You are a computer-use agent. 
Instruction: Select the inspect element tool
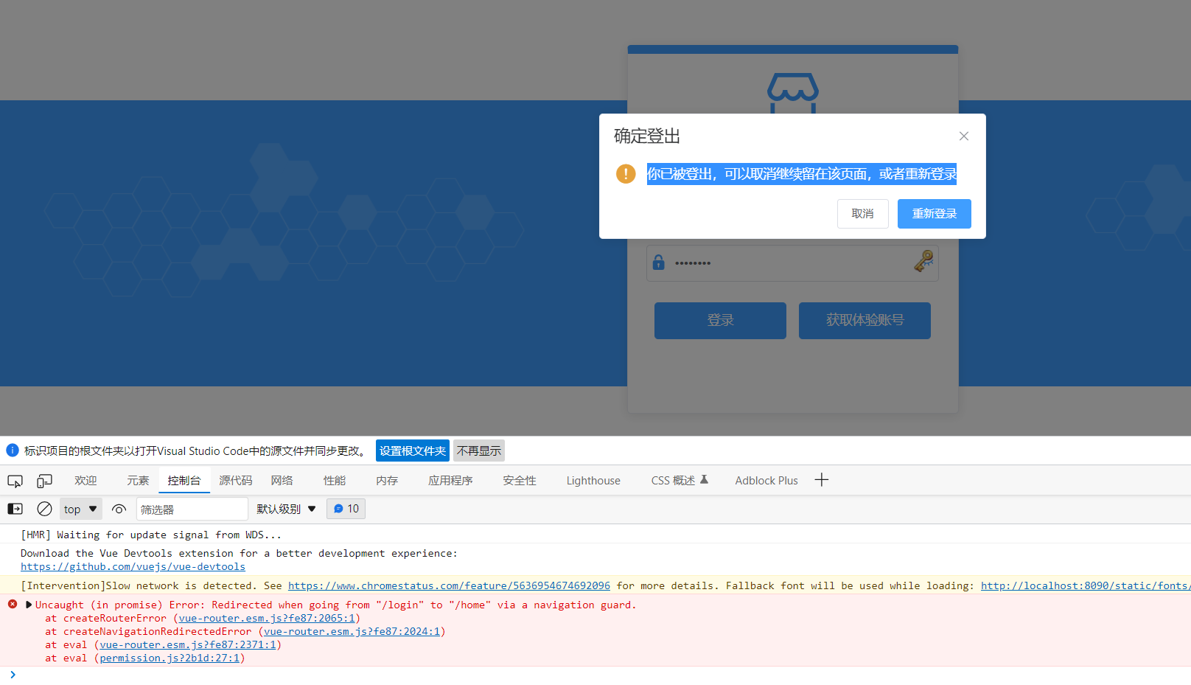point(15,480)
